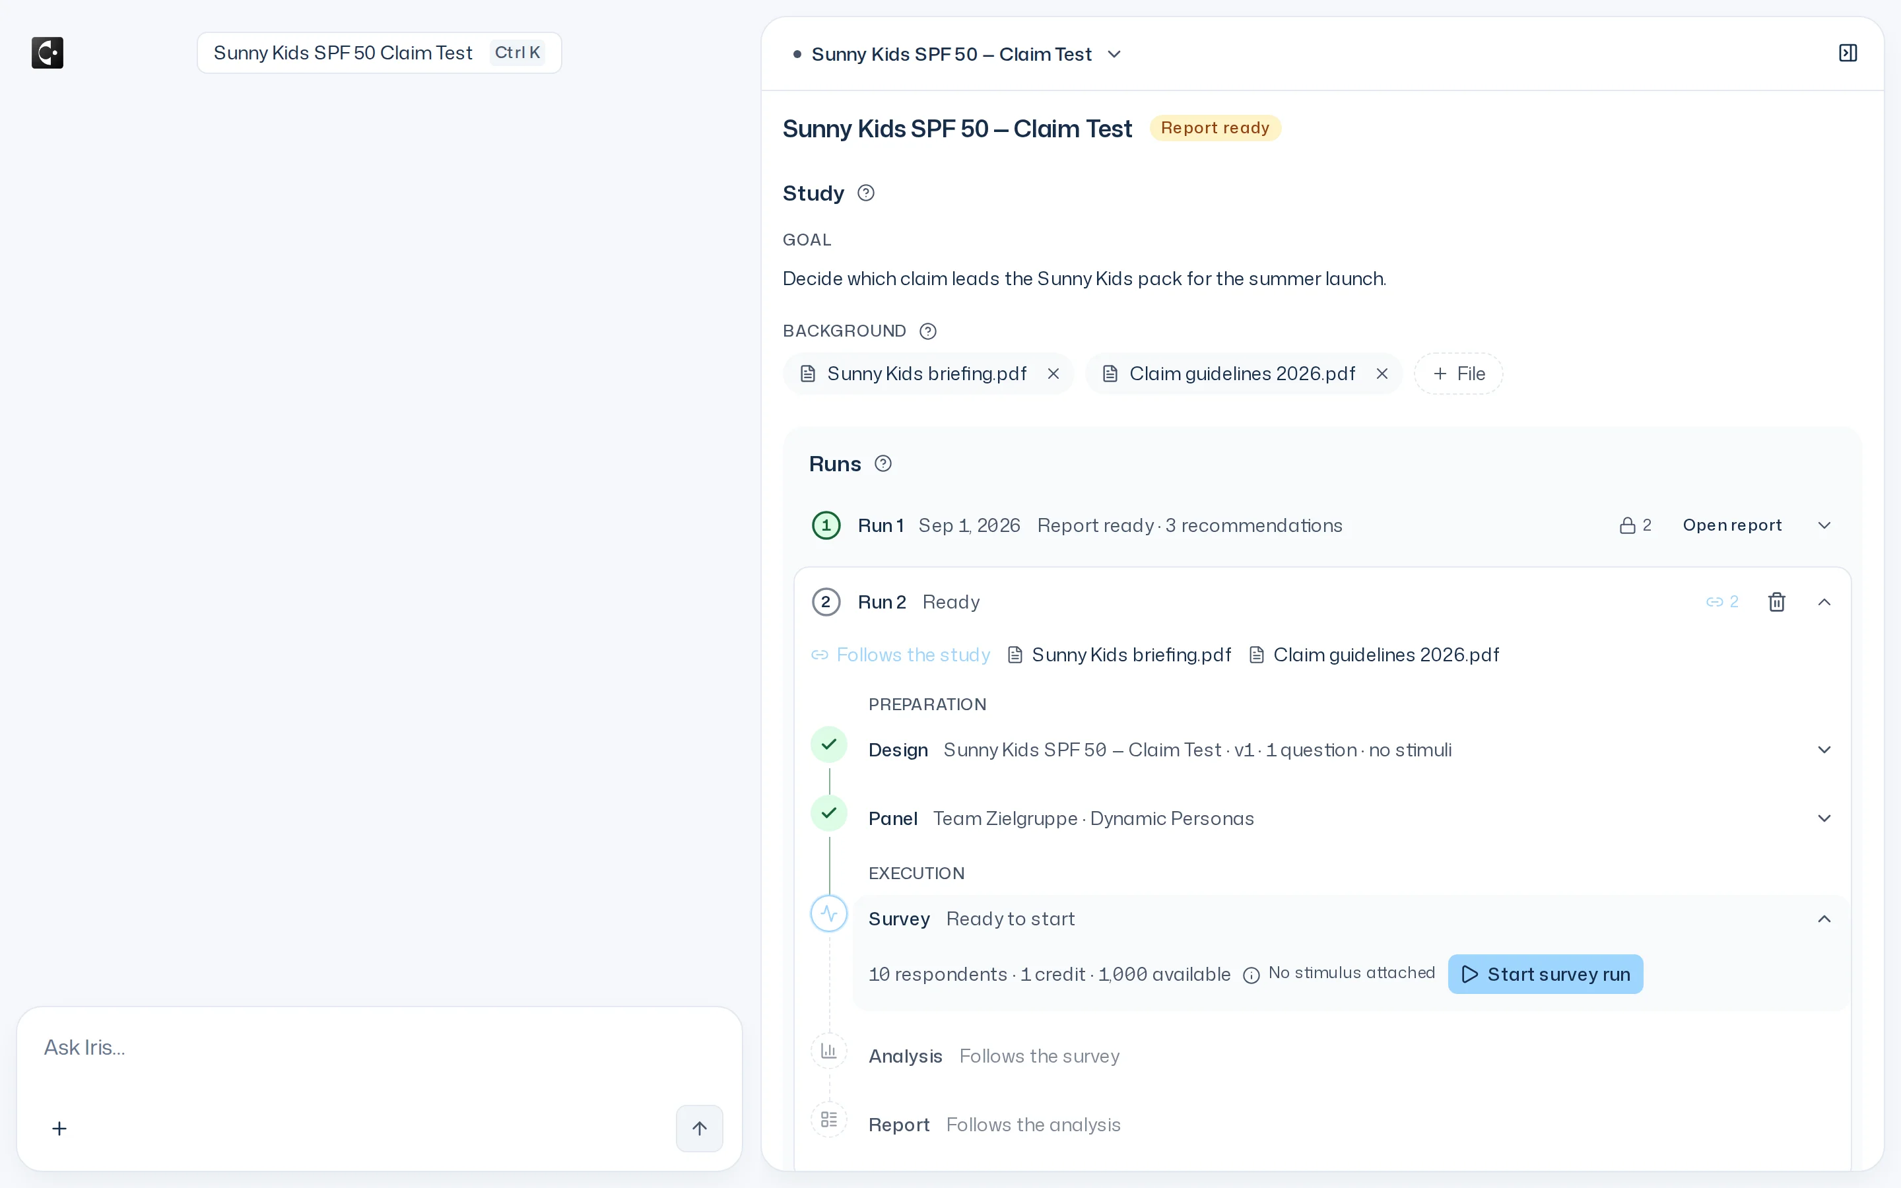Open the Runs help question-mark icon
Image resolution: width=1901 pixels, height=1188 pixels.
click(883, 463)
